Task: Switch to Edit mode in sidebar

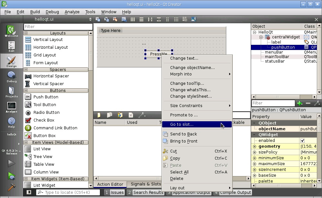Action: click(x=11, y=47)
